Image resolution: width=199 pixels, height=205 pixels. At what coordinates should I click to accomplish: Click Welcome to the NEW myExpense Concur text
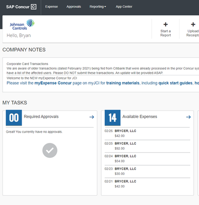pos(42,78)
